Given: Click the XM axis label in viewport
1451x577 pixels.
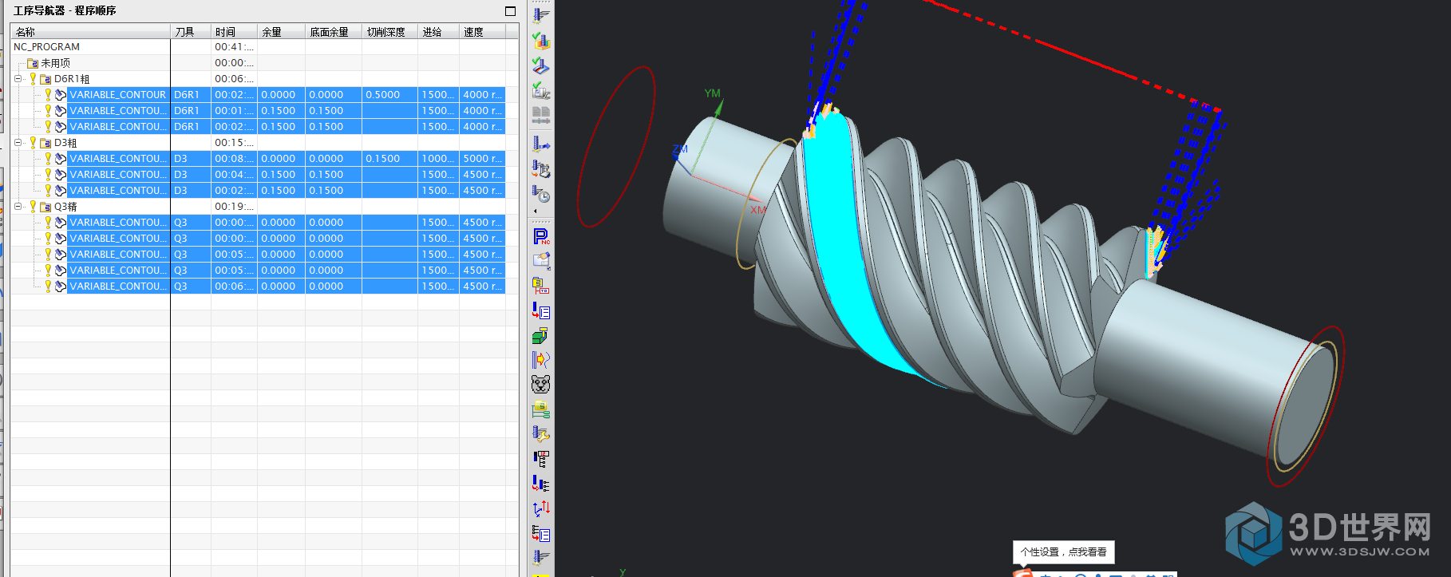Looking at the screenshot, I should tap(757, 210).
